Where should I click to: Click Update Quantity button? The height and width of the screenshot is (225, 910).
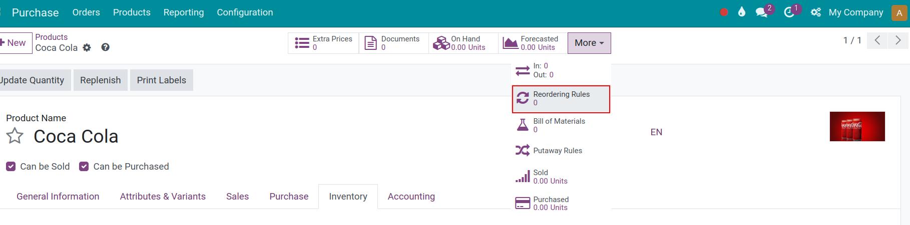pos(34,80)
